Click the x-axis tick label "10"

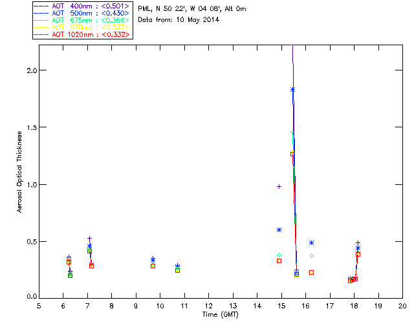[160, 306]
